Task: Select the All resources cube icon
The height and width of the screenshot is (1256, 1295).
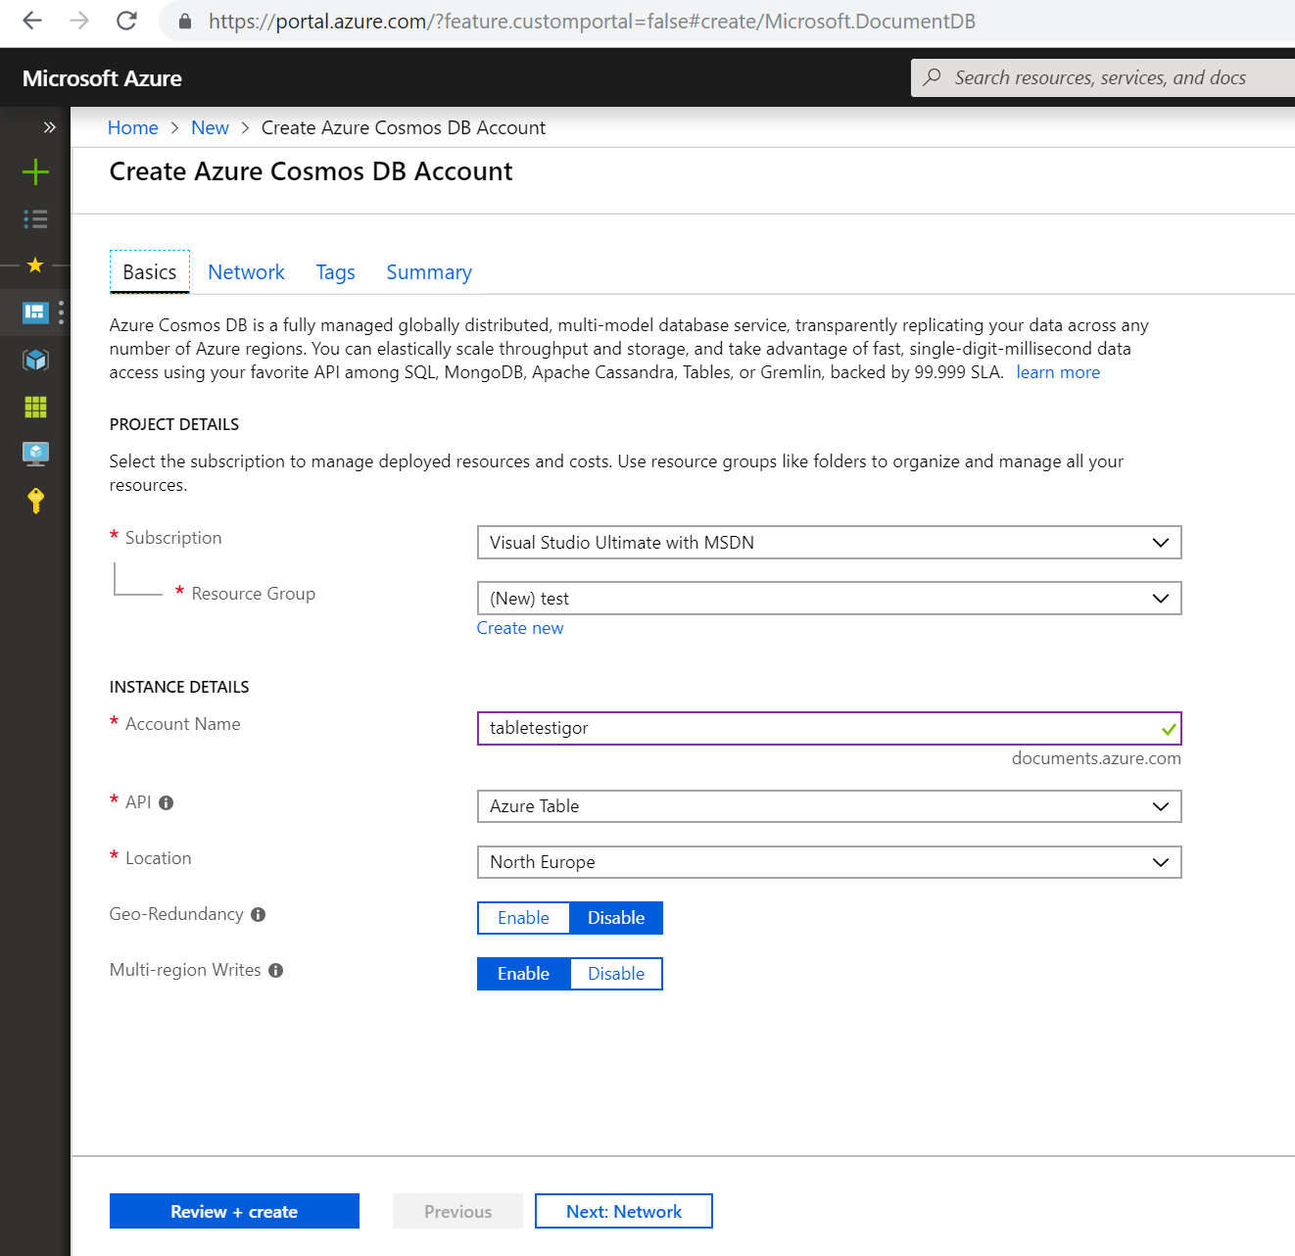Action: point(35,360)
